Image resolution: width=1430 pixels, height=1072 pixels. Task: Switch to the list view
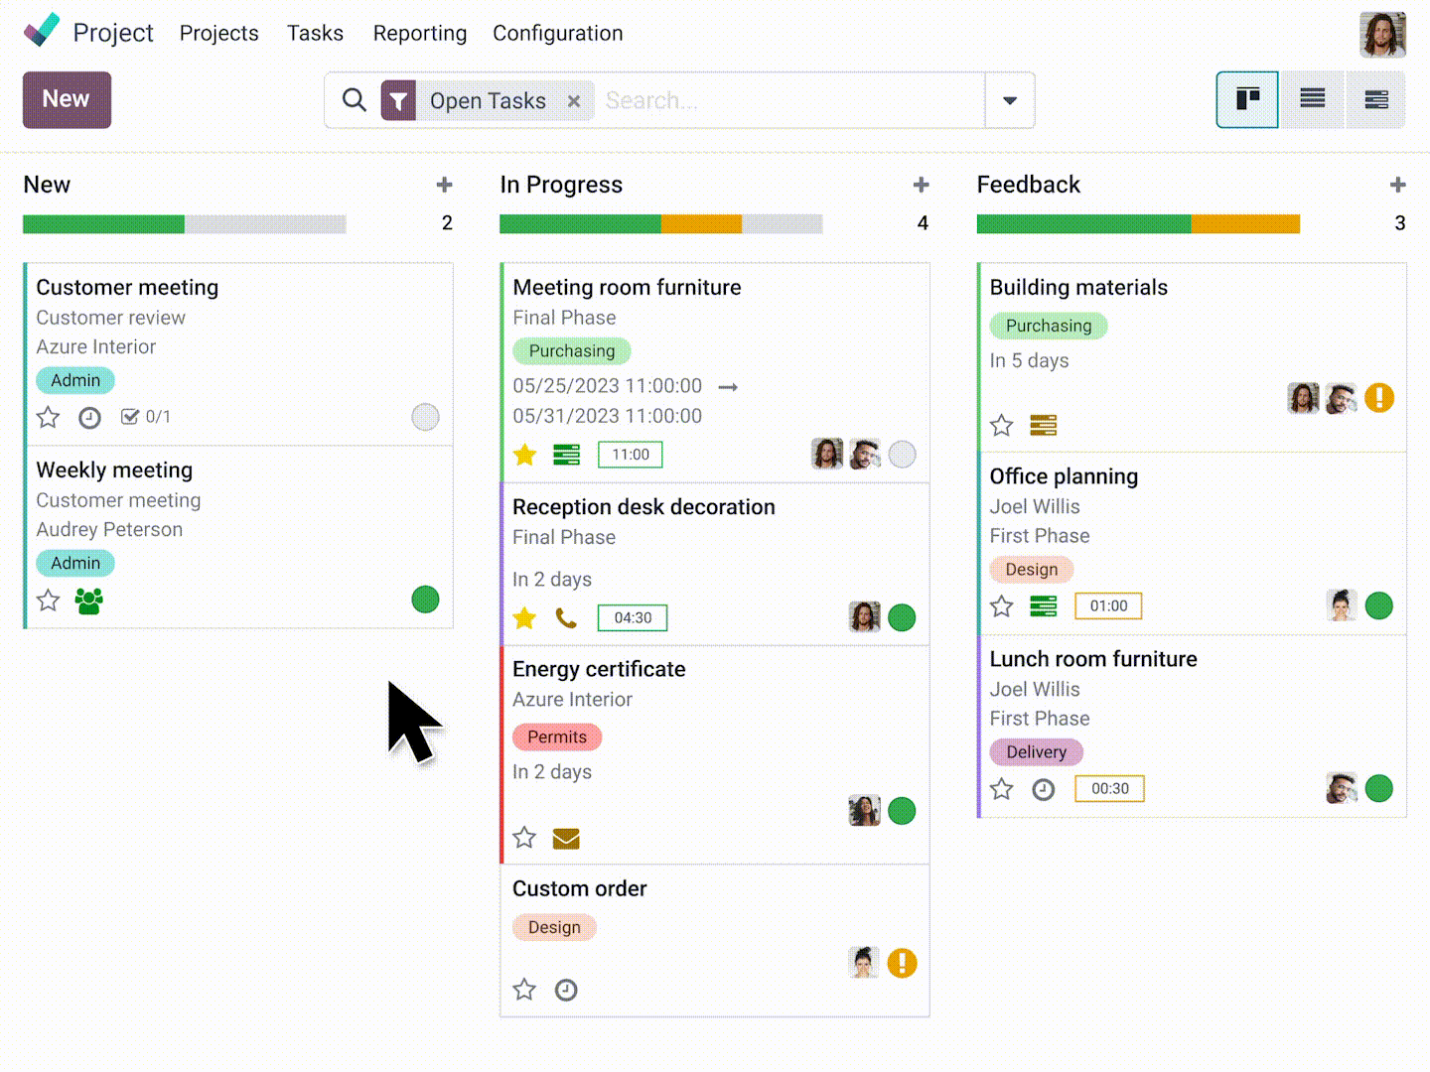[x=1312, y=99]
